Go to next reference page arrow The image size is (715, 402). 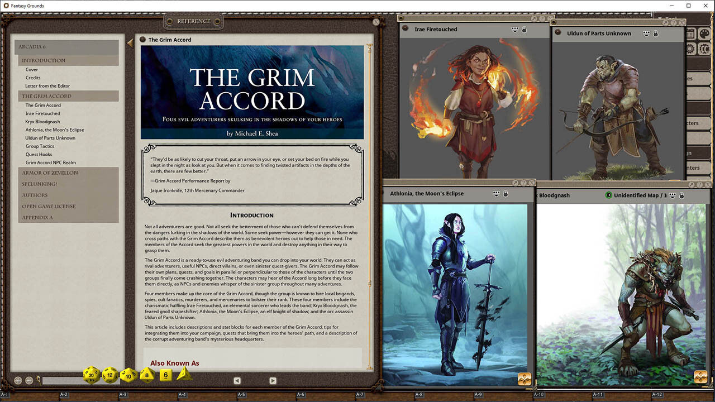273,381
